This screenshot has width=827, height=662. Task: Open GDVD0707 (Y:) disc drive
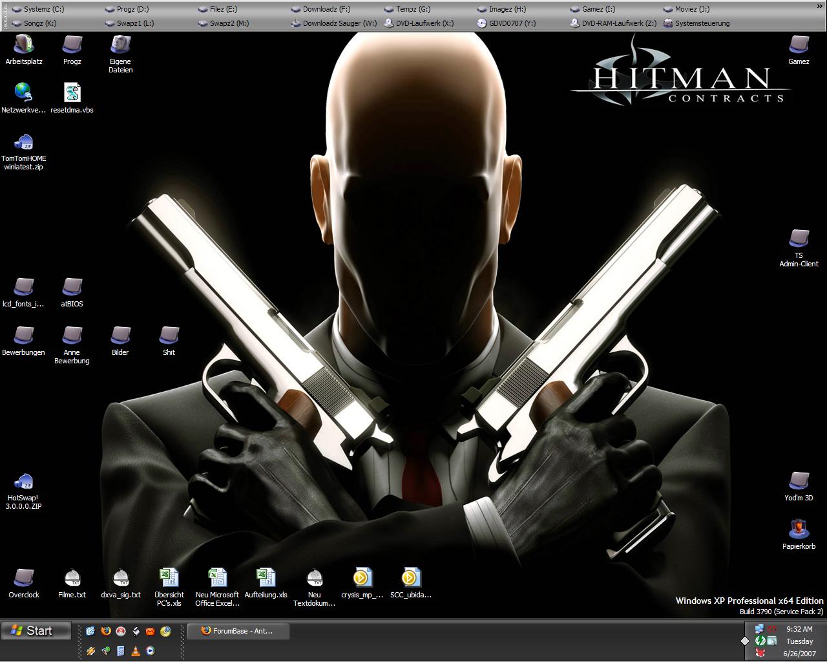coord(507,23)
